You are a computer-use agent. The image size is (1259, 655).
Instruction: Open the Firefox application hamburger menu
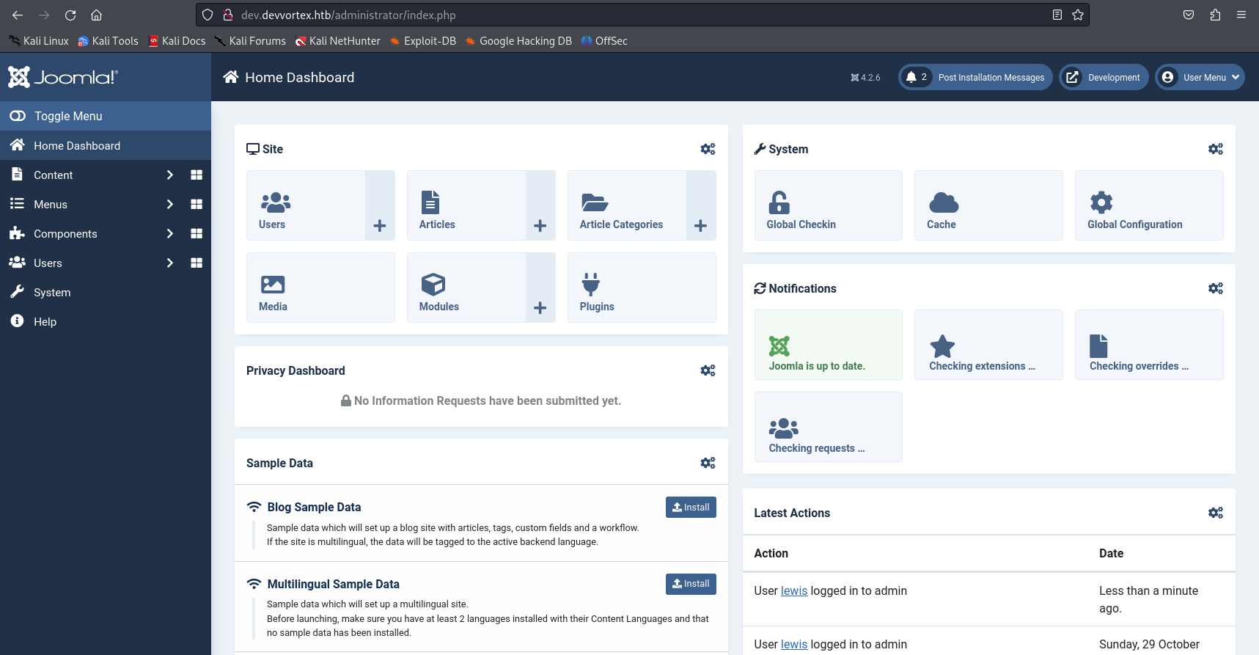coord(1241,15)
